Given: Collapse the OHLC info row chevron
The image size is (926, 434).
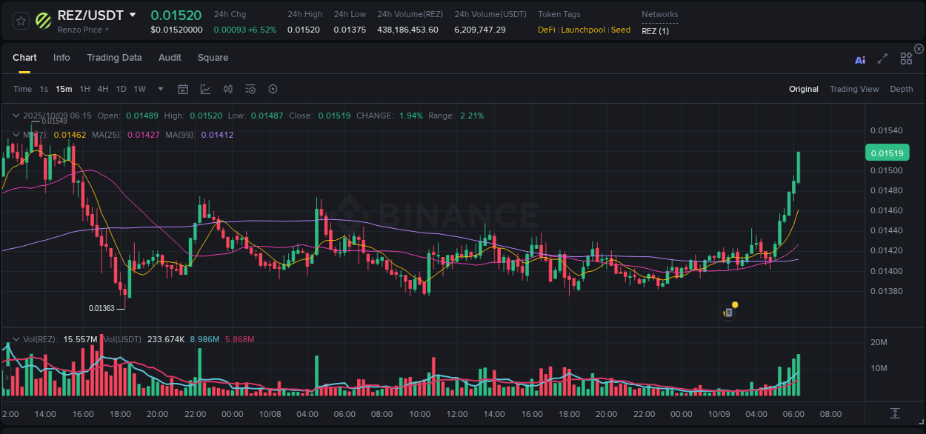Looking at the screenshot, I should tap(15, 116).
